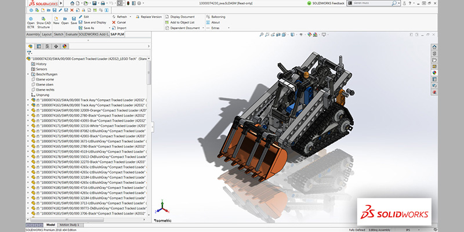464x232 pixels.
Task: Click the red X Cancel icon in the small SAP toolbar
Action: 72,10
